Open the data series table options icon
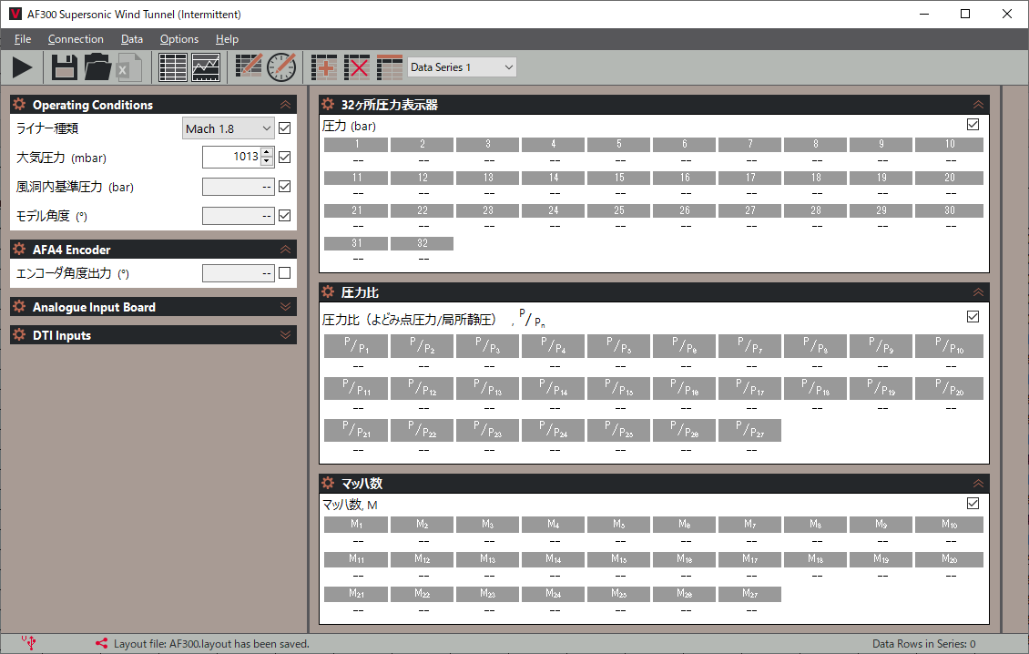 pyautogui.click(x=389, y=67)
